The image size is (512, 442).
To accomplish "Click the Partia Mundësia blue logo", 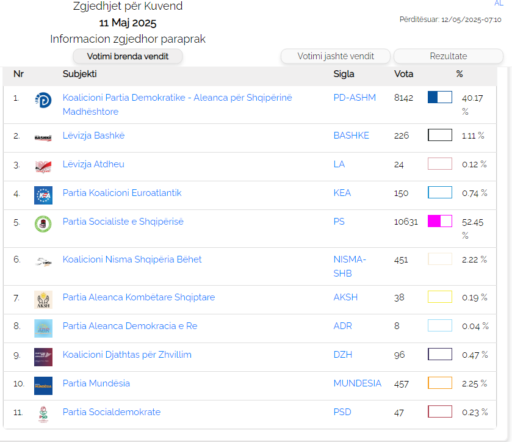I will pyautogui.click(x=43, y=386).
